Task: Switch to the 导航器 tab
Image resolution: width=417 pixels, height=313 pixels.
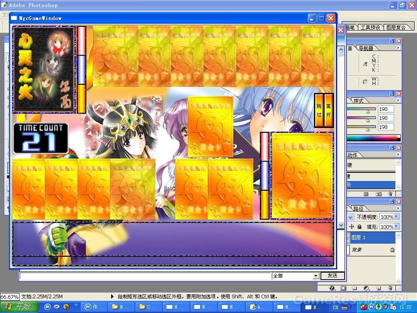Action: coord(365,48)
